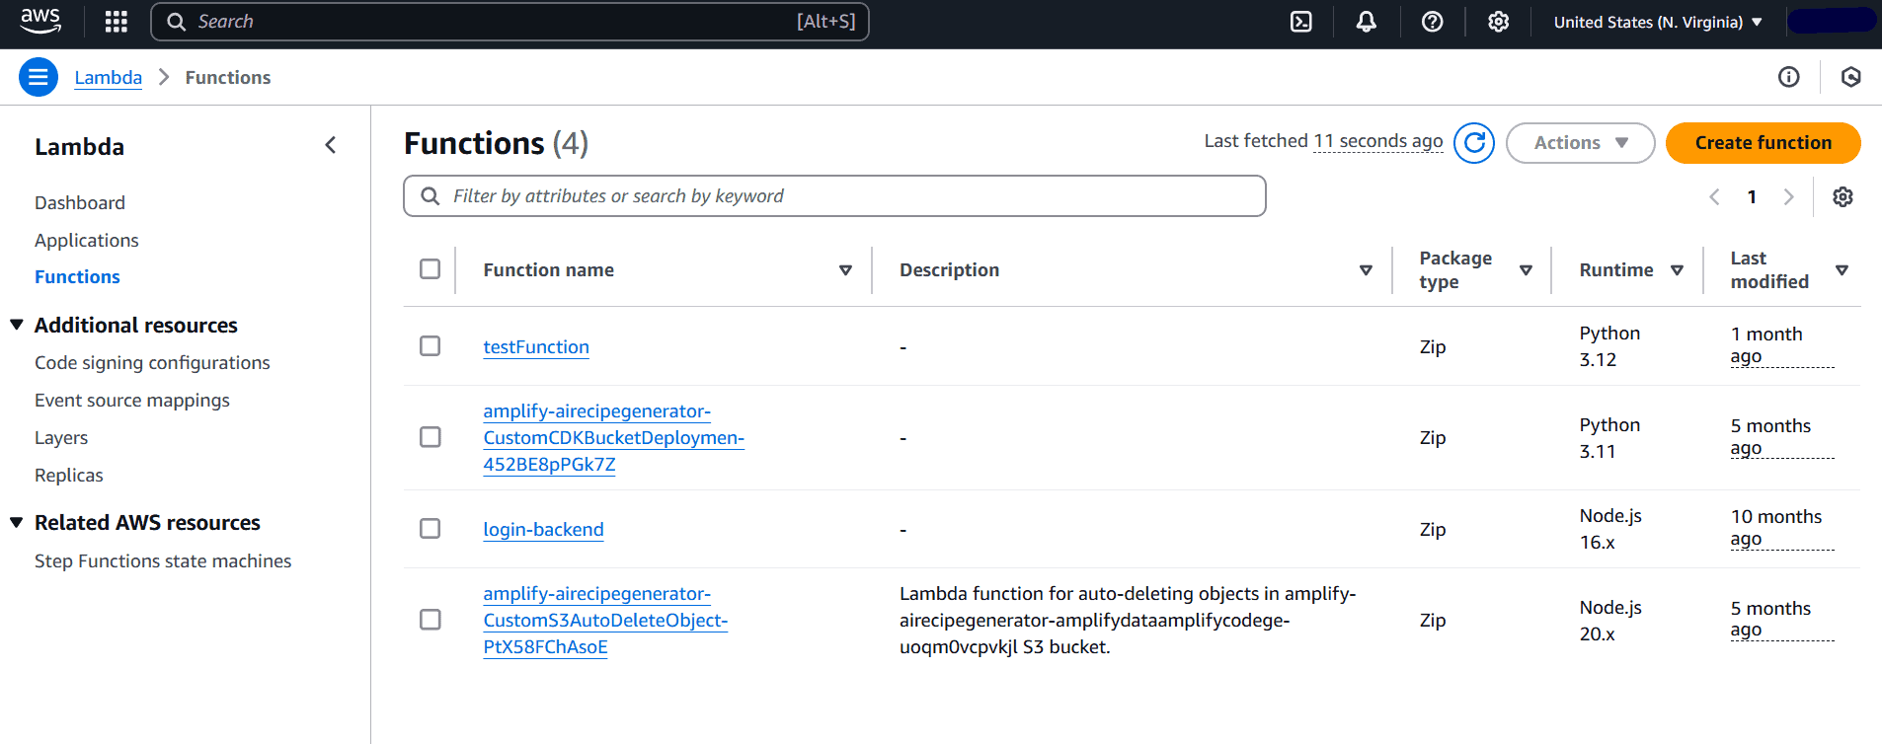
Task: Open Dashboard in the sidebar
Action: tap(80, 202)
